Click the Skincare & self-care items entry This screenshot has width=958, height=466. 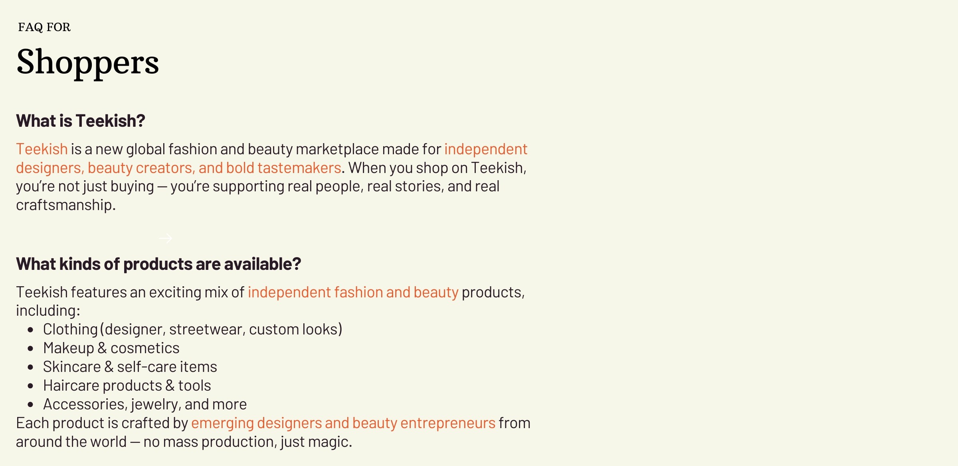click(130, 367)
